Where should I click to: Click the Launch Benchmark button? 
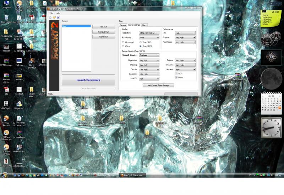click(x=88, y=80)
